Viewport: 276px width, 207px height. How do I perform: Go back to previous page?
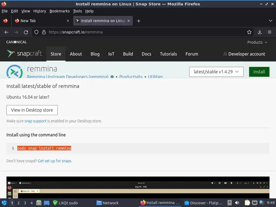pyautogui.click(x=6, y=32)
